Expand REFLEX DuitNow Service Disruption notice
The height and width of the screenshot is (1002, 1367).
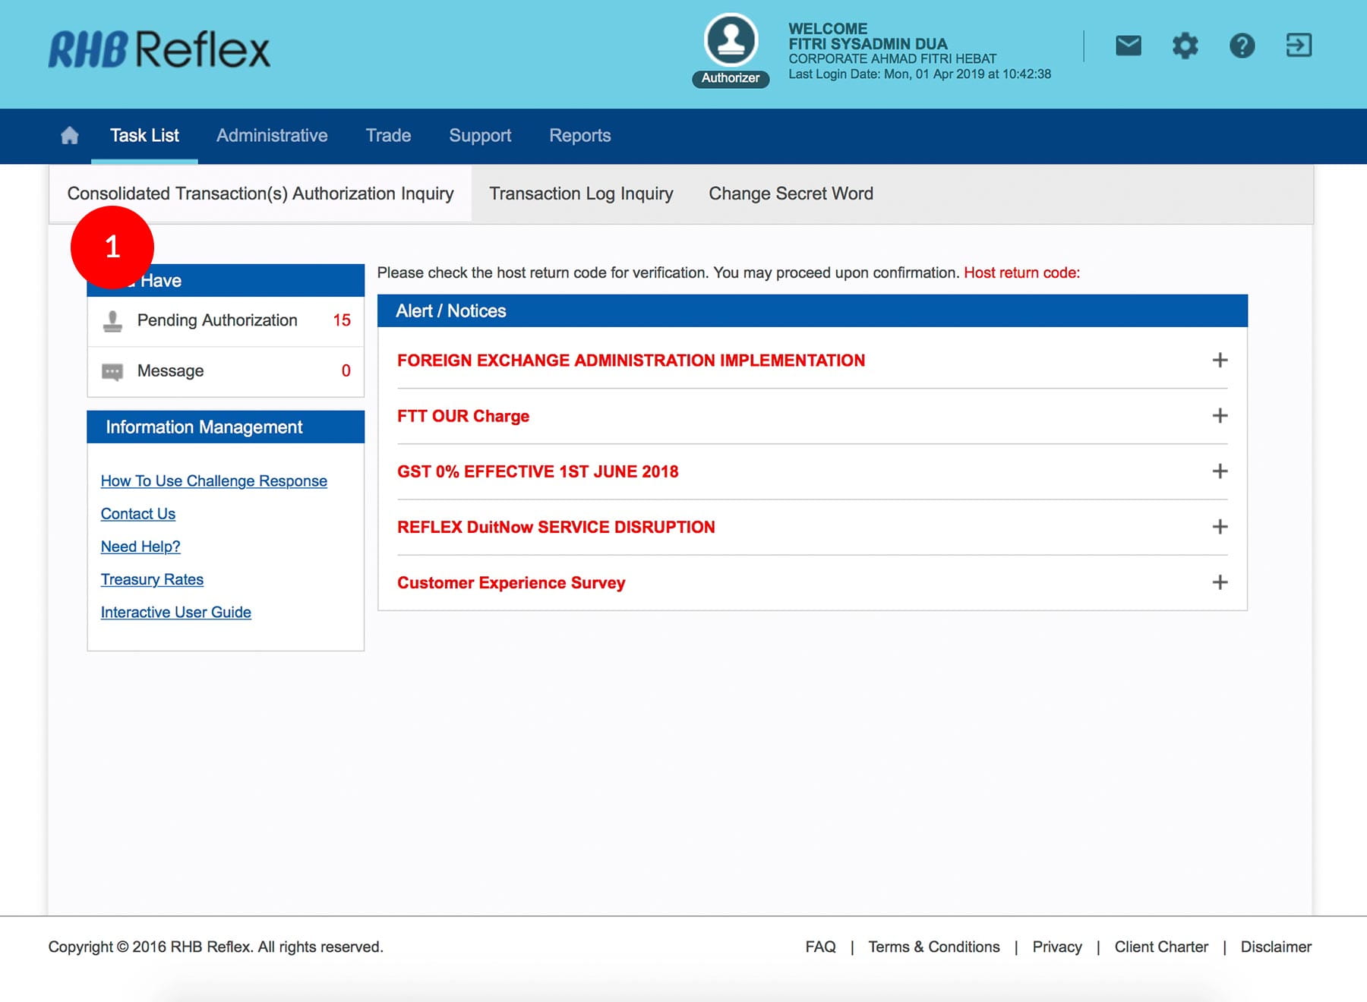point(1220,527)
